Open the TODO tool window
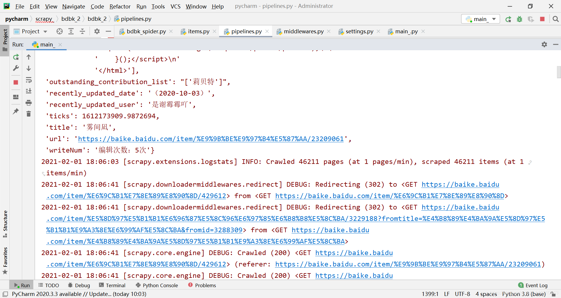The height and width of the screenshot is (298, 561). 49,285
